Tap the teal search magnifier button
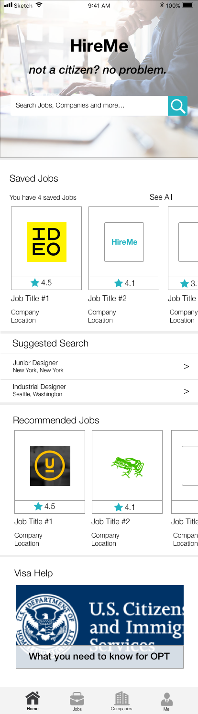Image resolution: width=198 pixels, height=714 pixels. pyautogui.click(x=177, y=106)
